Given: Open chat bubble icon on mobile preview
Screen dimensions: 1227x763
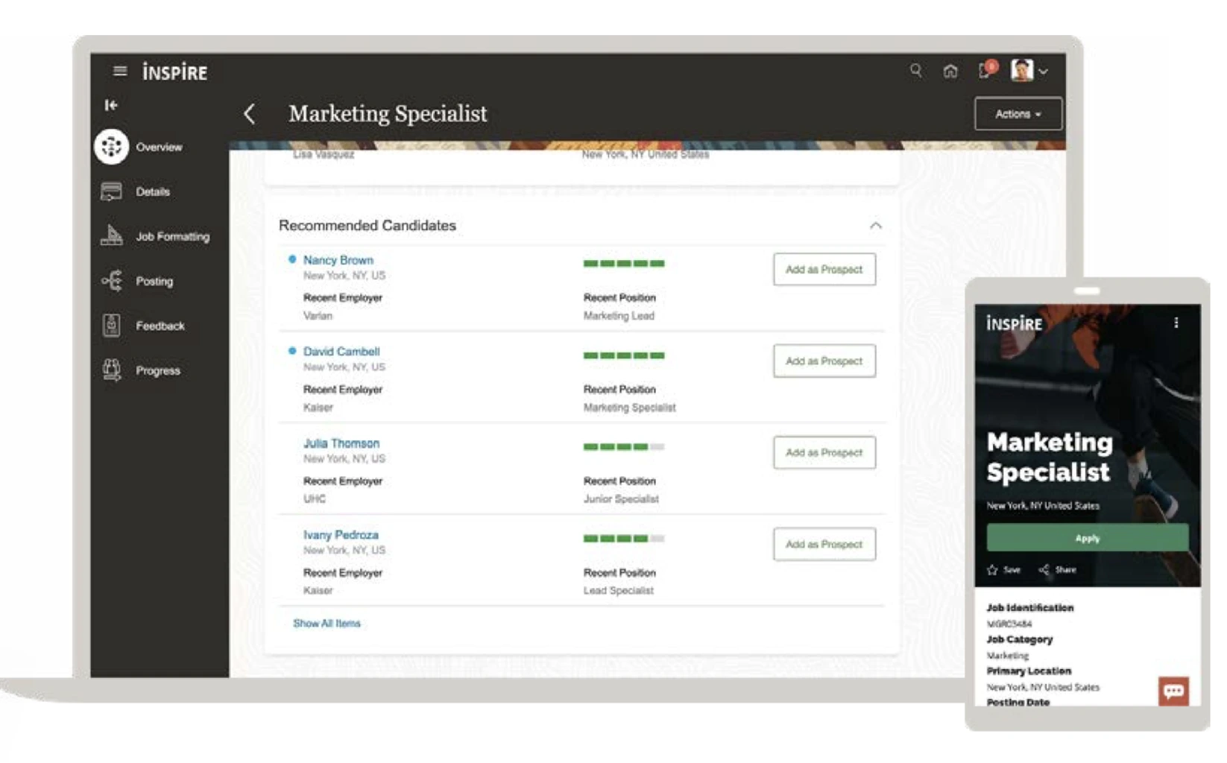Looking at the screenshot, I should tap(1173, 691).
